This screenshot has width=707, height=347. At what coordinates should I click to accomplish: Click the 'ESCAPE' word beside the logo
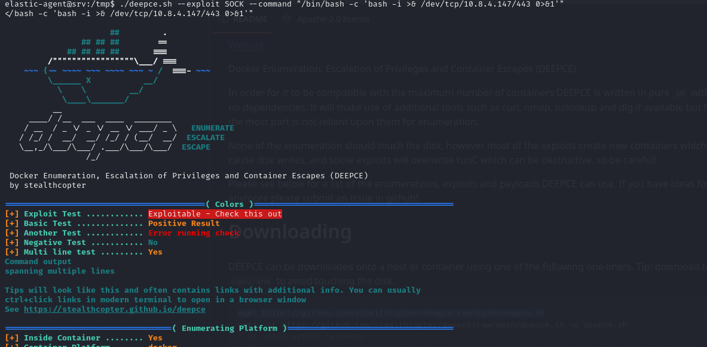click(195, 147)
